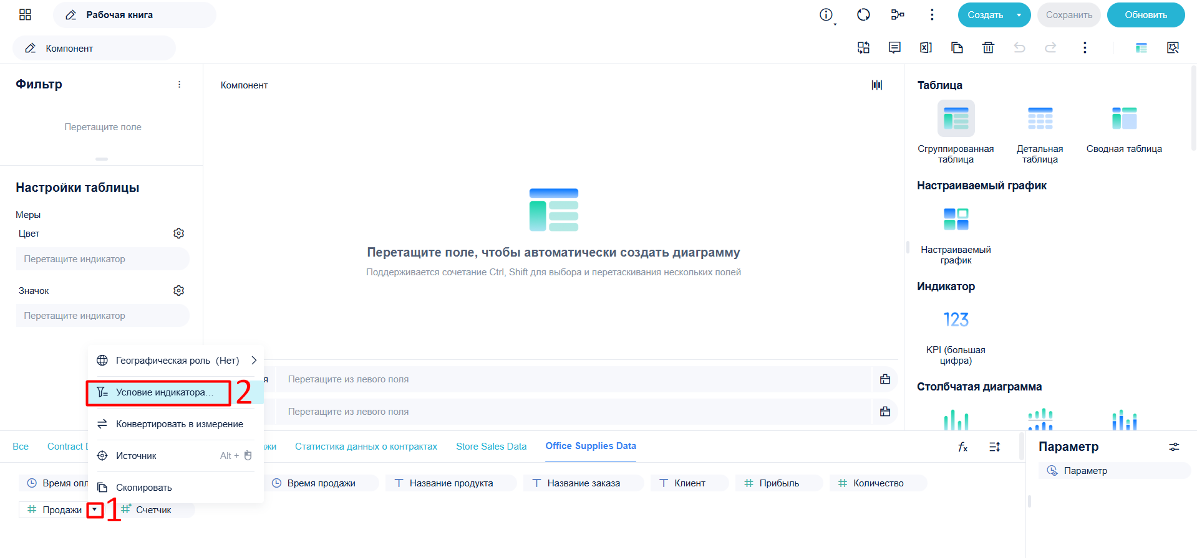Click the fx calculated field icon

click(962, 447)
